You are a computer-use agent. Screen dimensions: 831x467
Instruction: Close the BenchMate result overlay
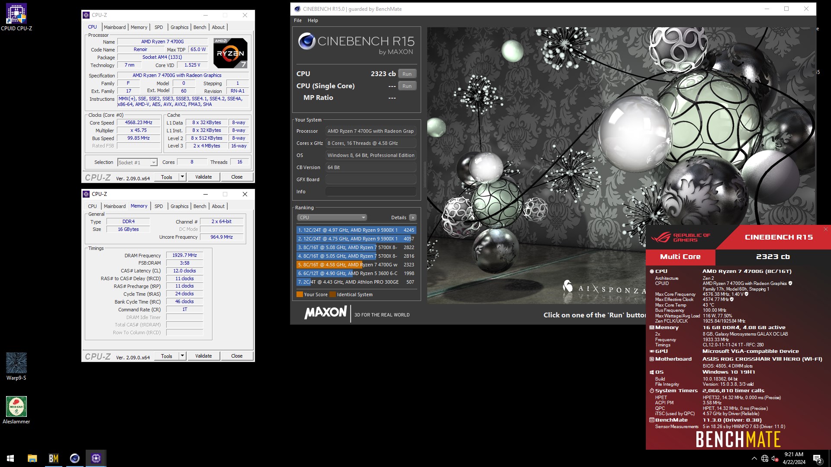826,229
